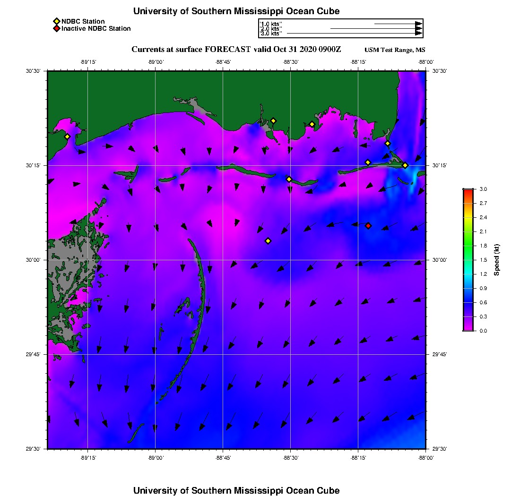This screenshot has height=496, width=520.
Task: Click the bottom "Ocean Cube" footer title
Action: coord(236,490)
